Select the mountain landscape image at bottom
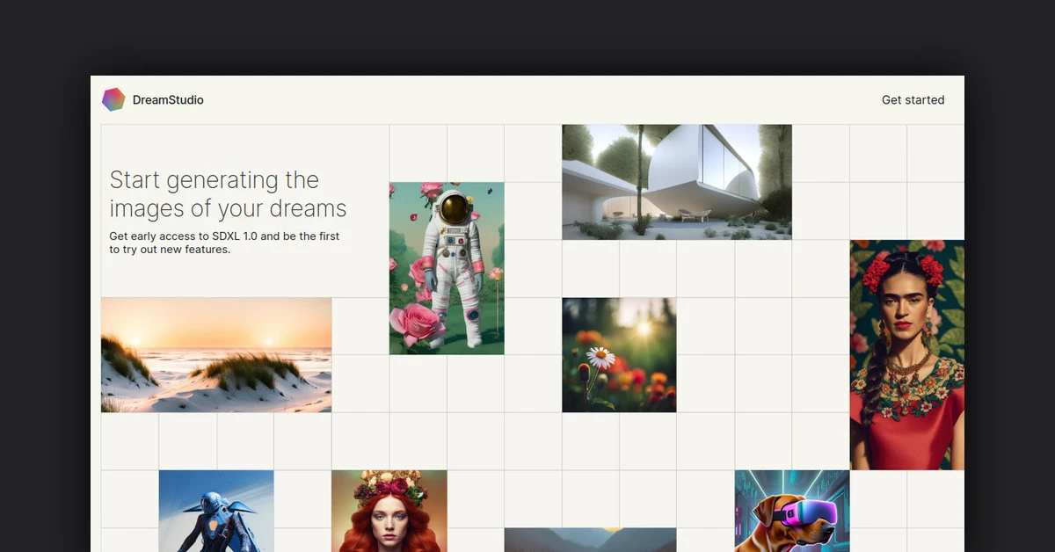The width and height of the screenshot is (1055, 552). tap(590, 540)
